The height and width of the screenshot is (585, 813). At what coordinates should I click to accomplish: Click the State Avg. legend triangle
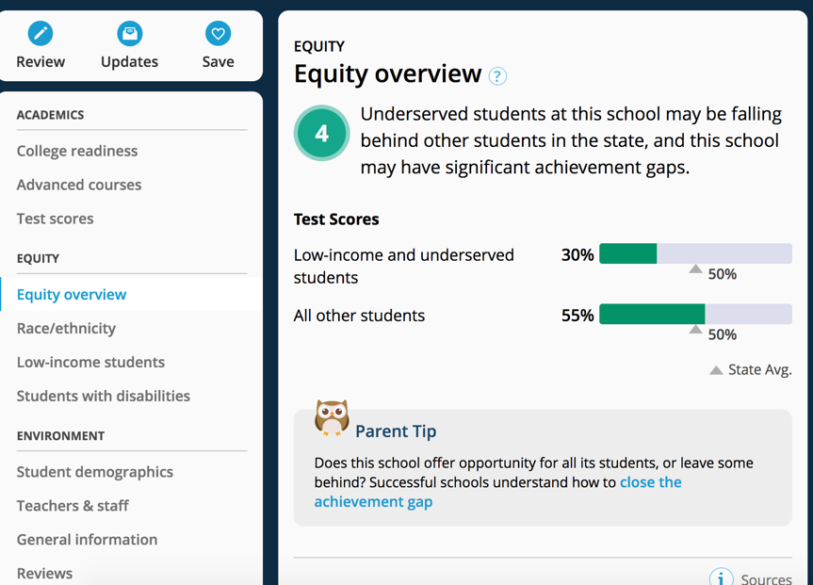[x=716, y=370]
